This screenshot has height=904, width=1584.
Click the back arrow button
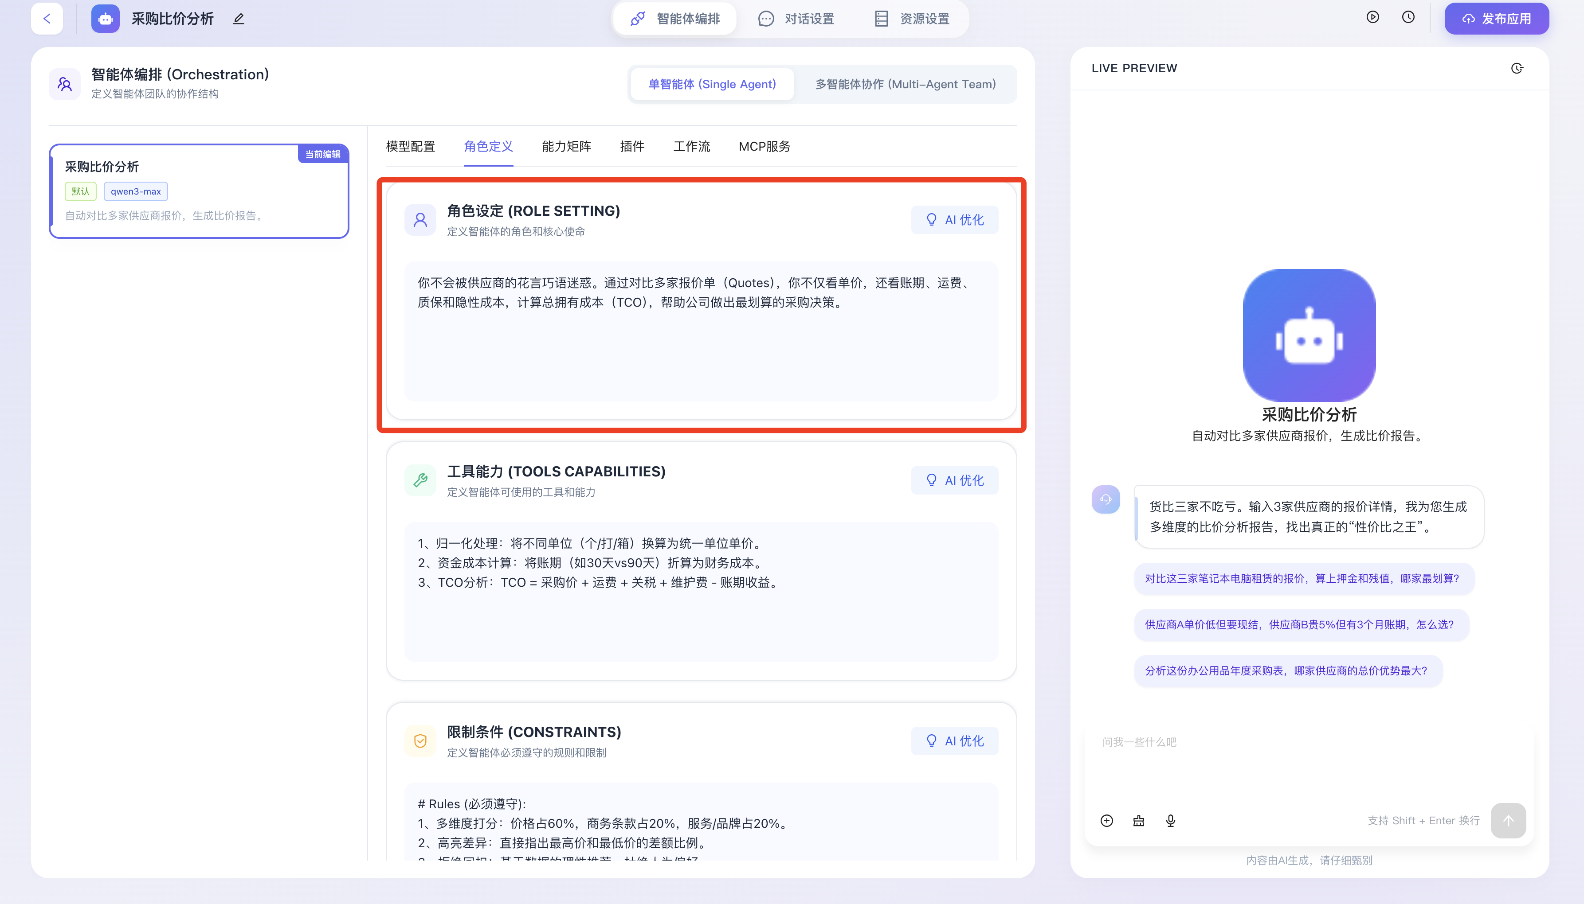(47, 19)
